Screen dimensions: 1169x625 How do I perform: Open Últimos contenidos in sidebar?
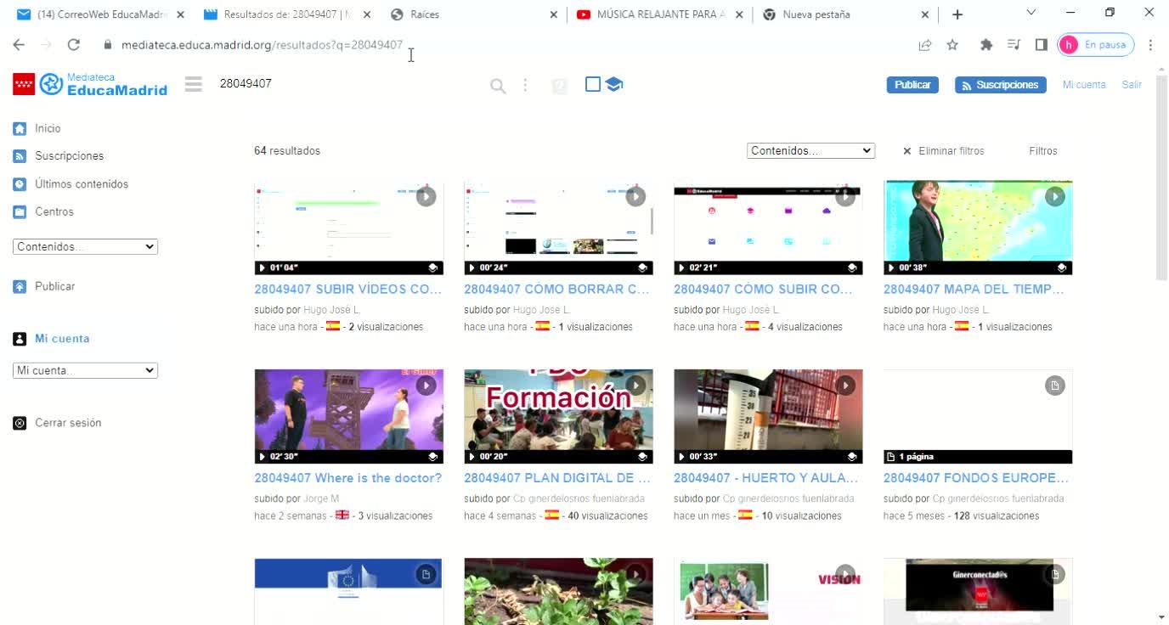(x=82, y=184)
